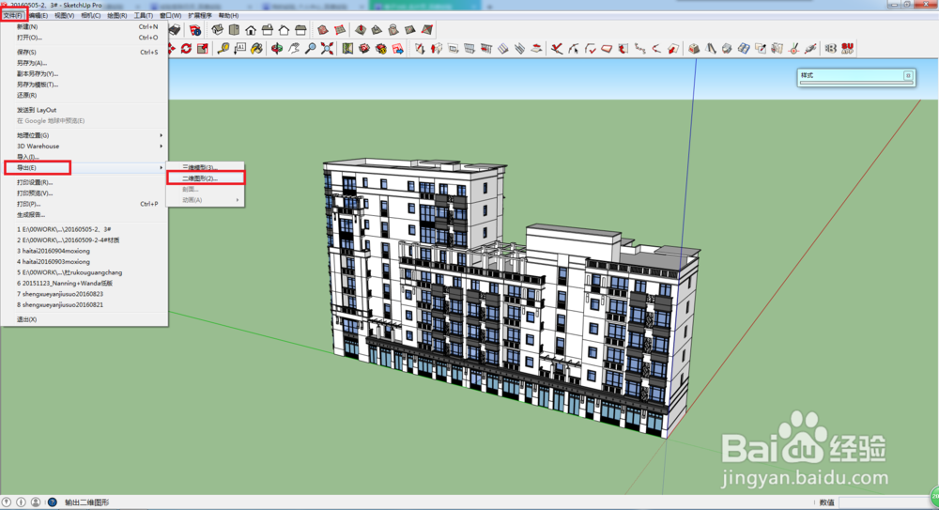Click the Print toolbar icon
The image size is (939, 510).
(175, 29)
